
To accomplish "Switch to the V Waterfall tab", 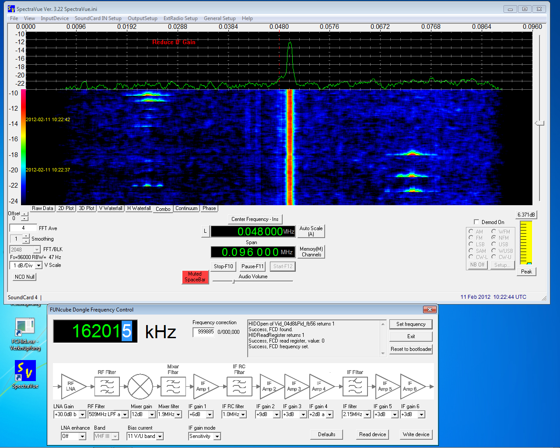I will click(x=111, y=208).
